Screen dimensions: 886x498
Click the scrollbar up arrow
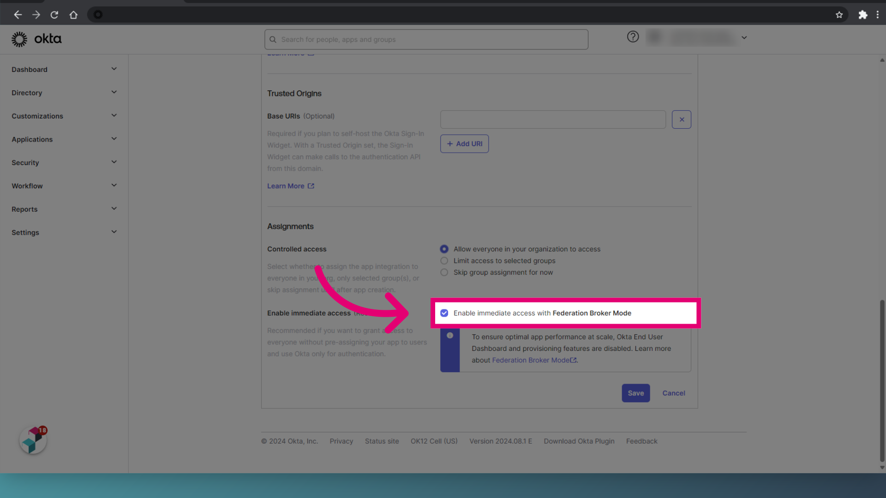coord(882,60)
